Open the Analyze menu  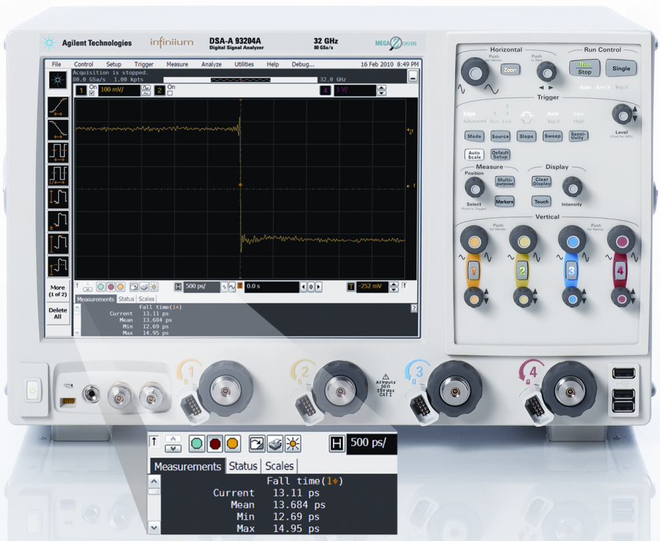tap(211, 64)
